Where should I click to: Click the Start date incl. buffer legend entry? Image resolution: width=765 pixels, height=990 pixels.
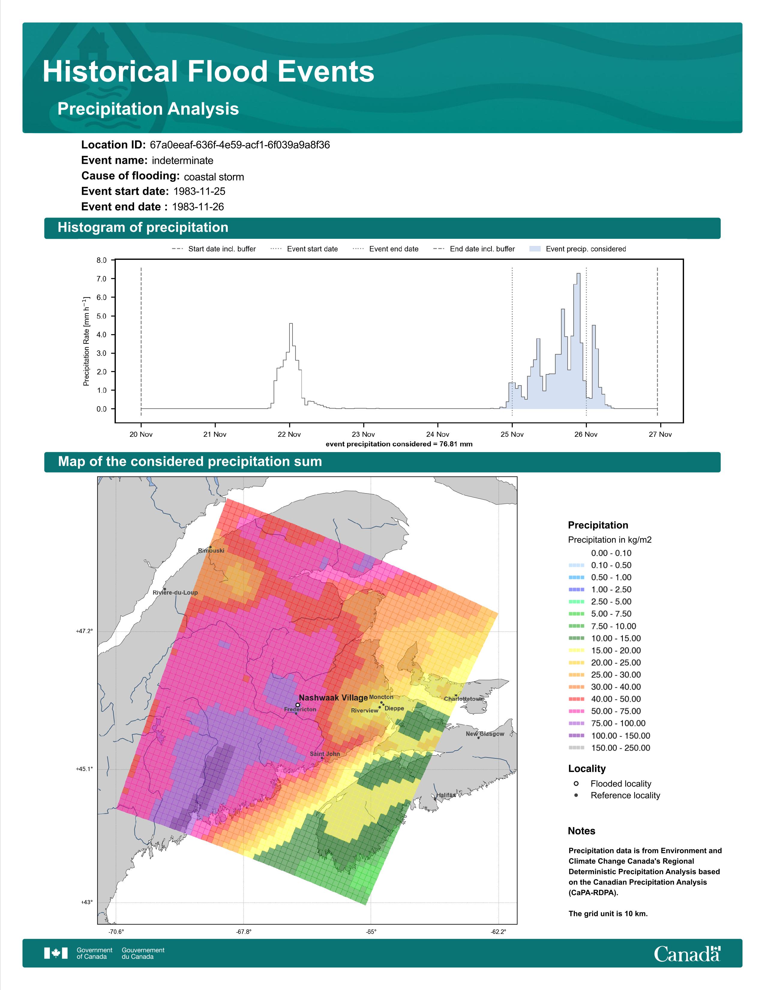(x=214, y=249)
